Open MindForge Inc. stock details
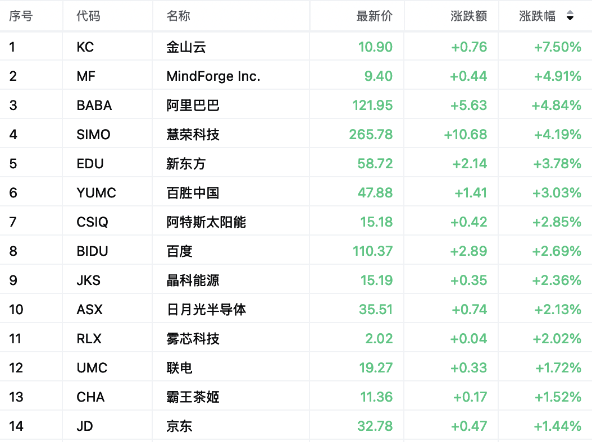Image resolution: width=592 pixels, height=442 pixels. (213, 76)
